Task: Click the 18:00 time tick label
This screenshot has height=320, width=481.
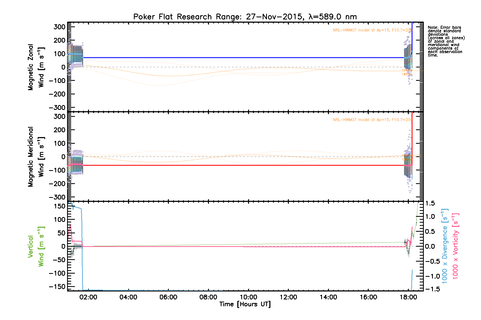Action: coord(408,297)
